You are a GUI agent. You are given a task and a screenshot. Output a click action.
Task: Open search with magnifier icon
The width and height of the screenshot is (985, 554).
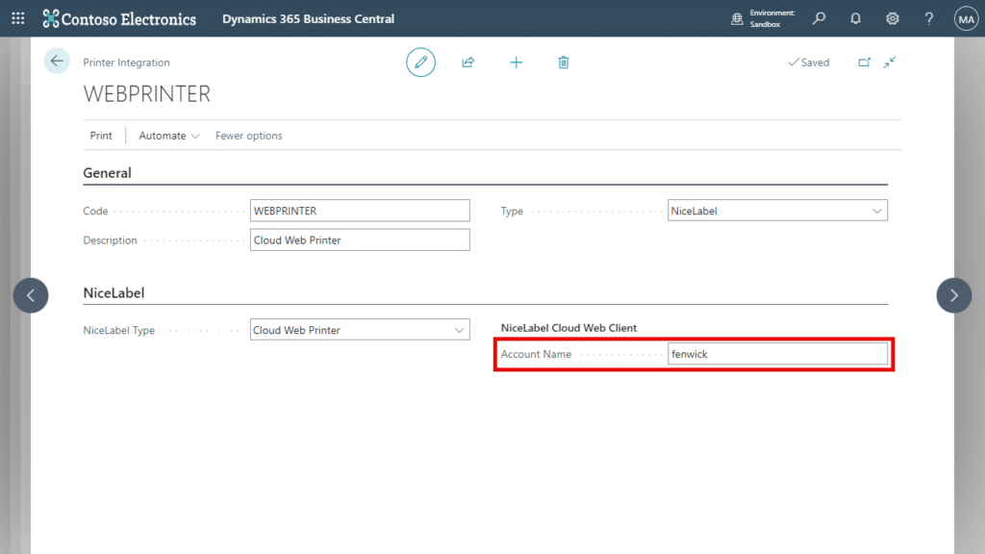tap(819, 18)
